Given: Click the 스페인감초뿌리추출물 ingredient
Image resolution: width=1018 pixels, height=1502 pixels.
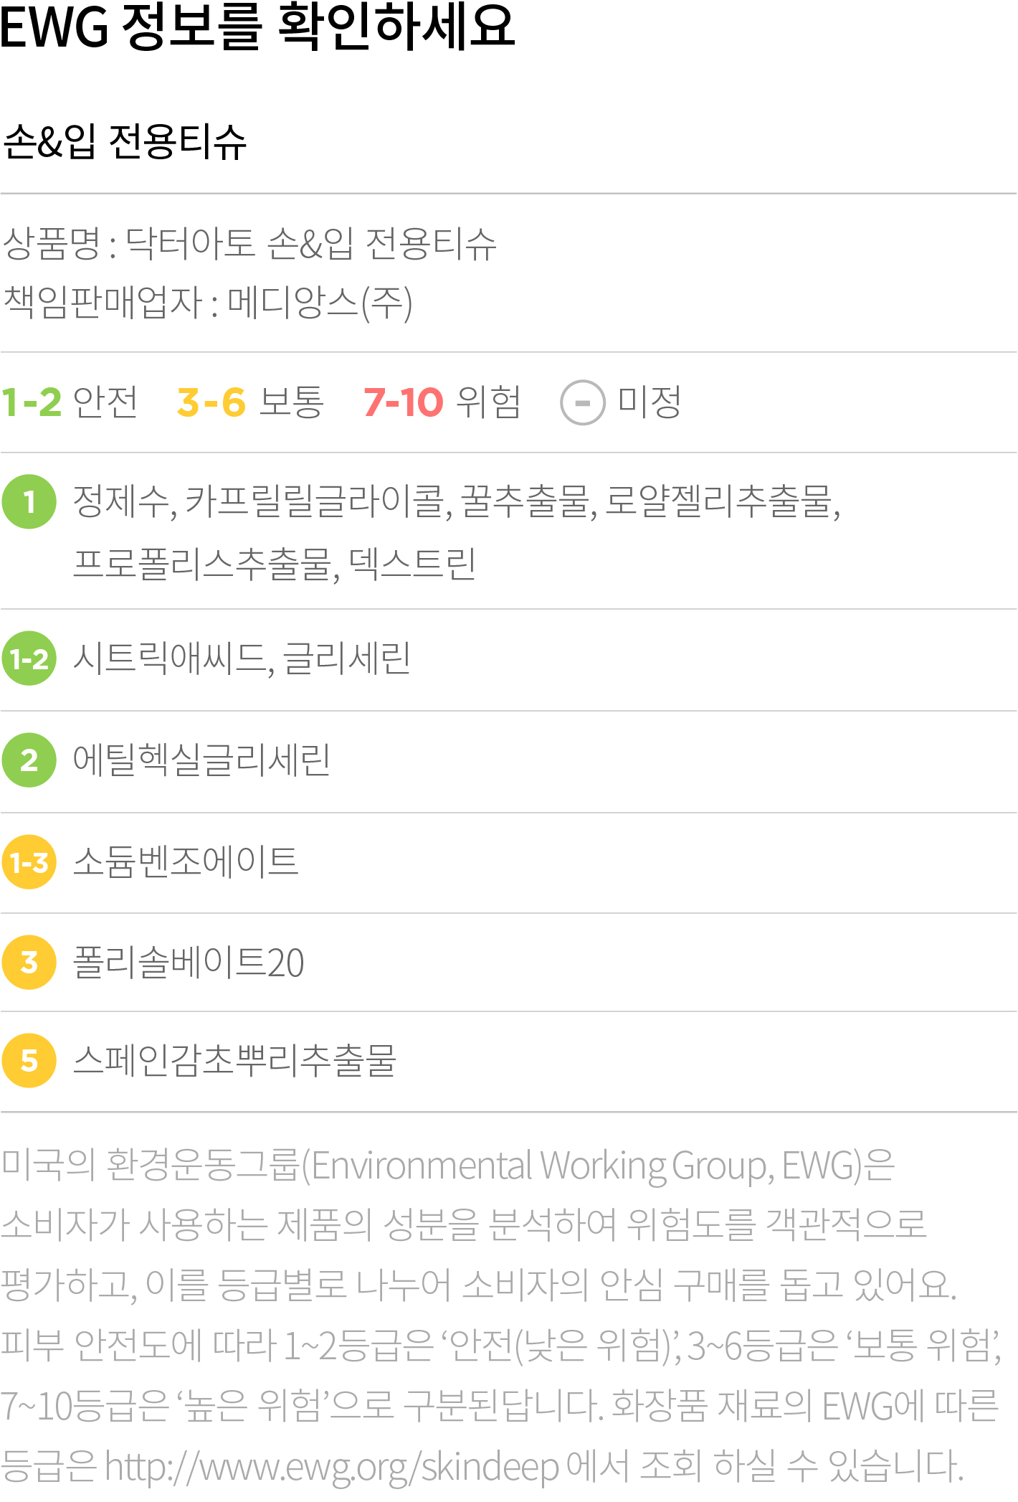Looking at the screenshot, I should [234, 1061].
